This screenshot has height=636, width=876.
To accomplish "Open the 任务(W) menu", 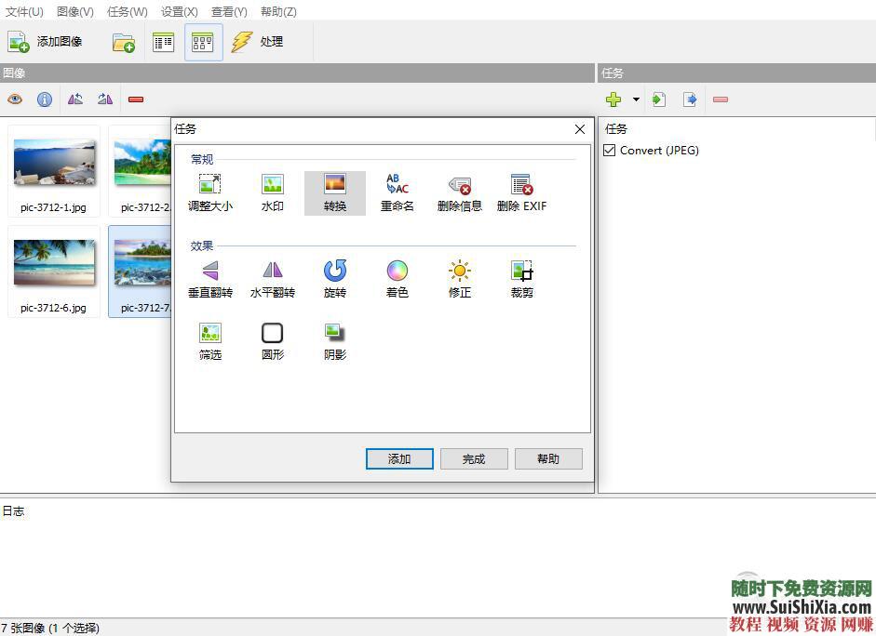I will point(127,11).
